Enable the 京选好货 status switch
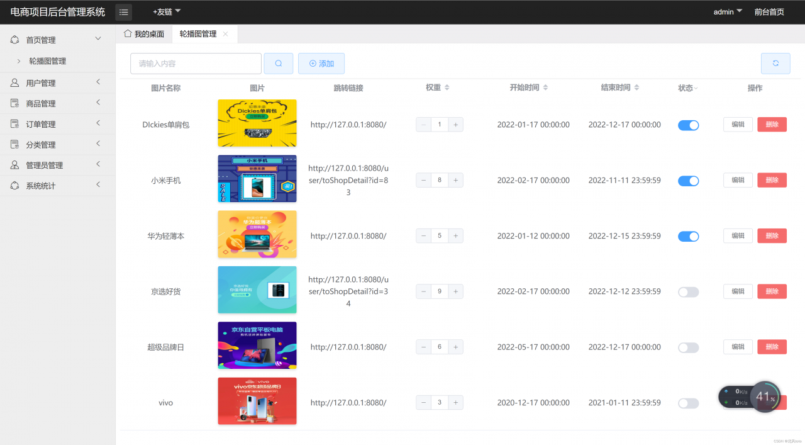The width and height of the screenshot is (805, 445). pos(688,292)
